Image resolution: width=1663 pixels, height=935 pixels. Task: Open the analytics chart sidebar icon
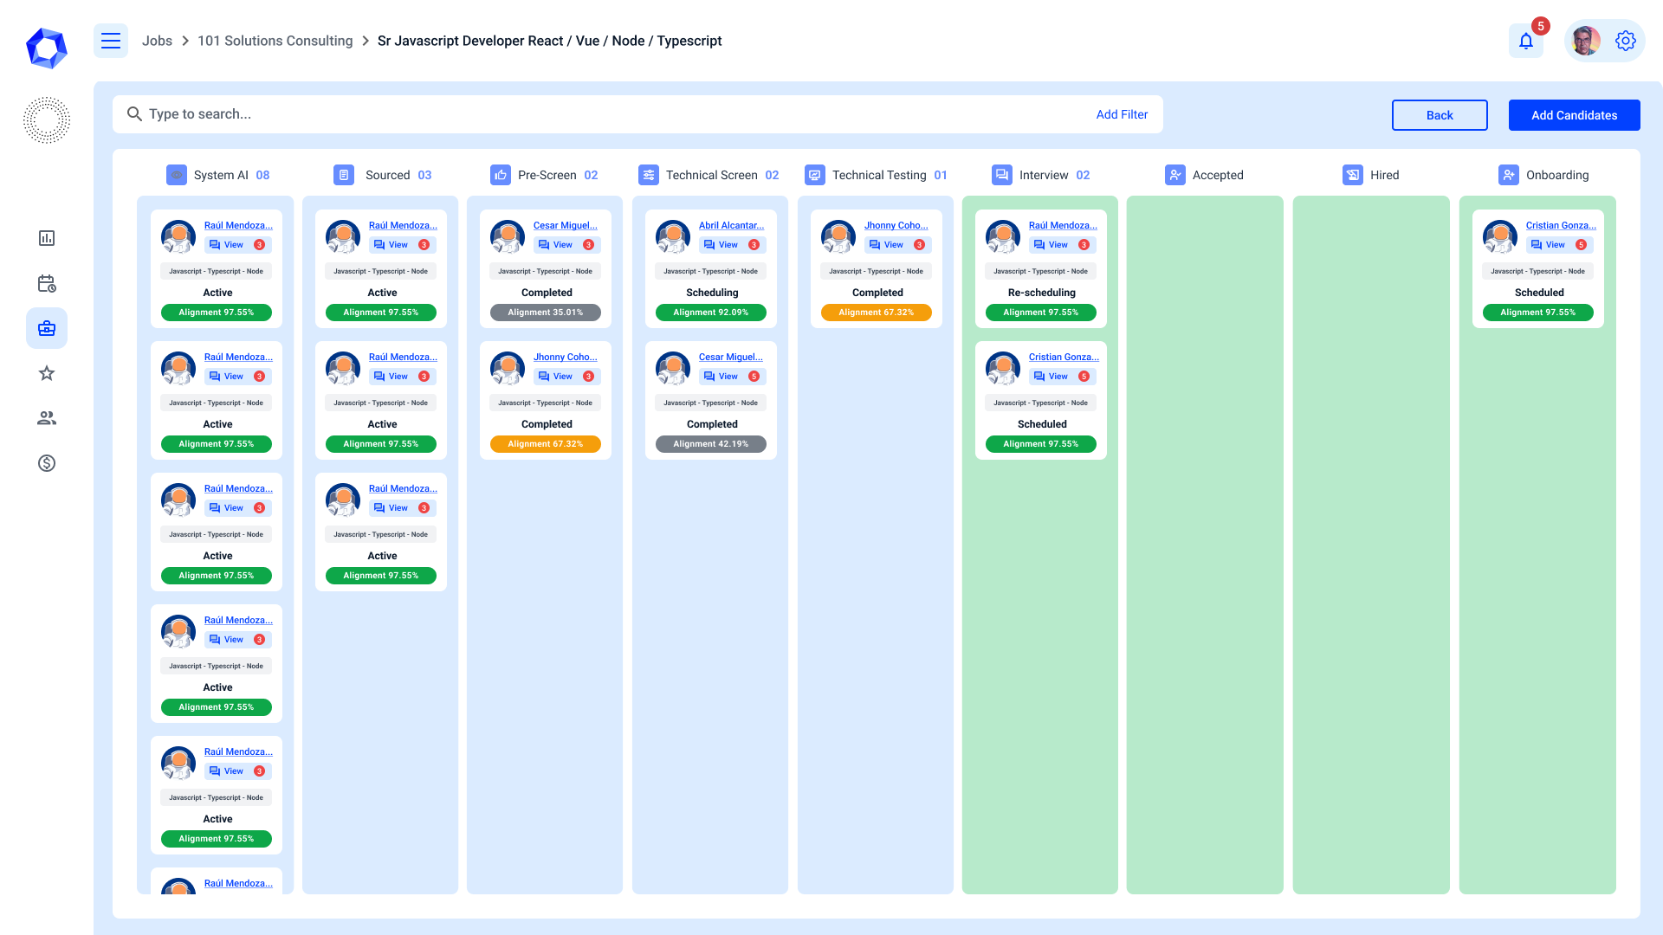pyautogui.click(x=47, y=238)
